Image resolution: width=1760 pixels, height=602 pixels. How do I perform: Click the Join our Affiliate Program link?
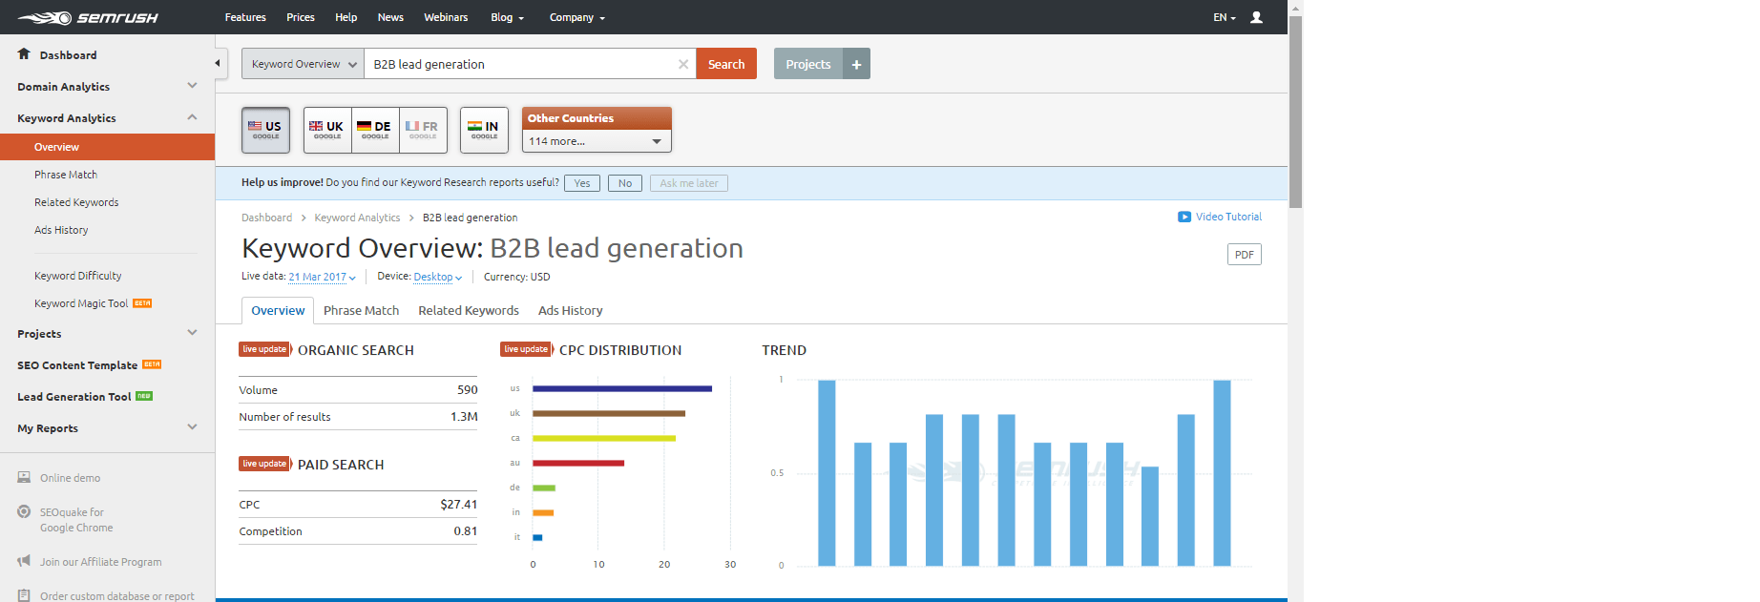coord(101,562)
